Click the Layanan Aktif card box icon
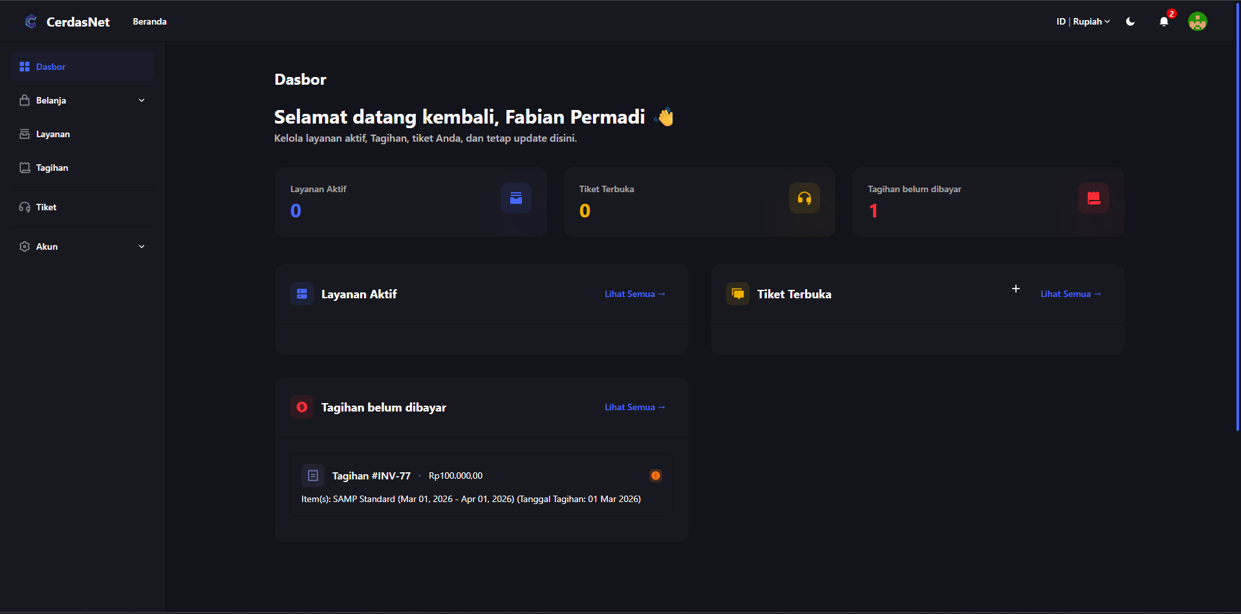The image size is (1241, 614). pos(515,198)
